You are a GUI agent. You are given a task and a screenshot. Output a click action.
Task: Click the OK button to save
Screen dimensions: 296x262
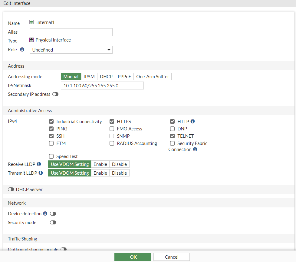132,257
